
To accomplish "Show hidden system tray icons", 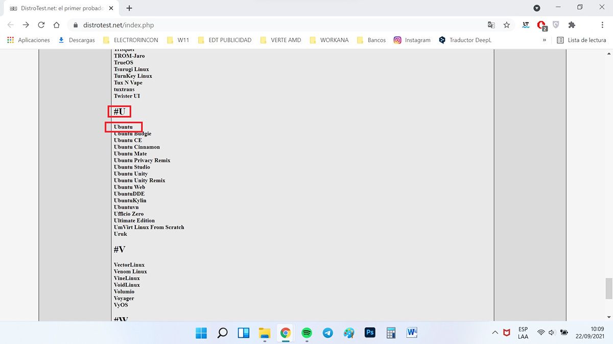I will coord(494,333).
